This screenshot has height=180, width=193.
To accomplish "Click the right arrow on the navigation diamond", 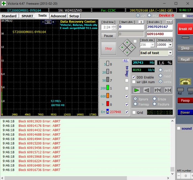I will click(x=132, y=47).
